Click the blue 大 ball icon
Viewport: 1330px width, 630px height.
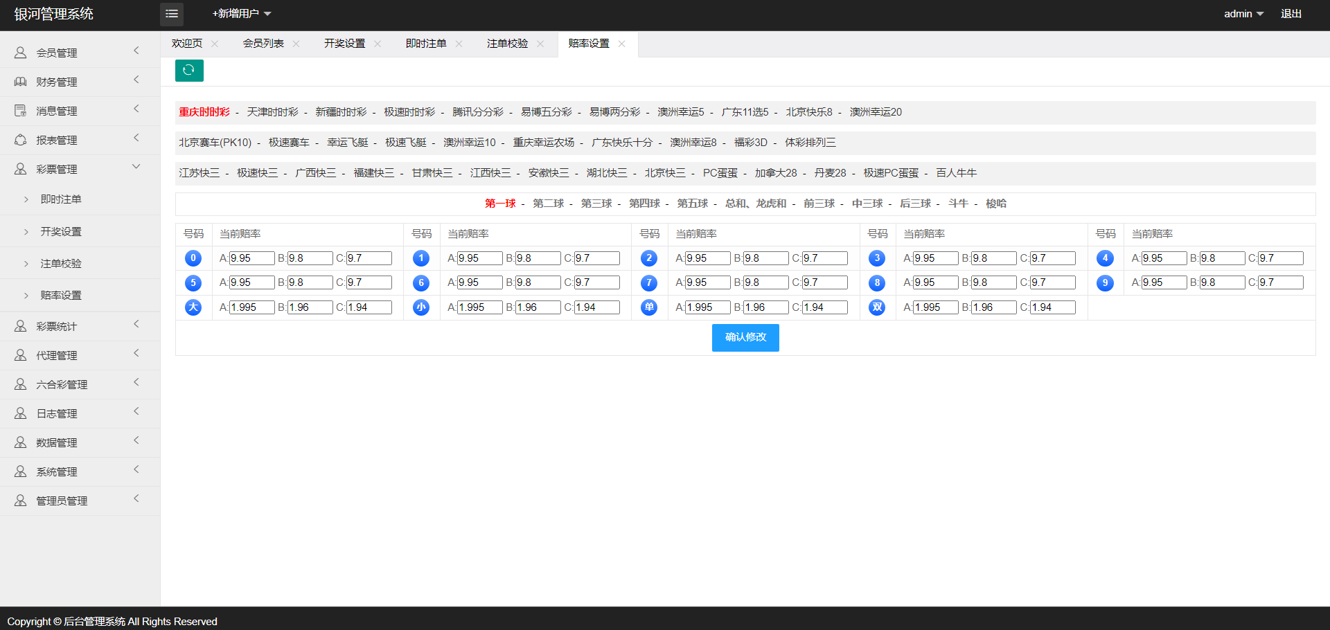coord(193,307)
